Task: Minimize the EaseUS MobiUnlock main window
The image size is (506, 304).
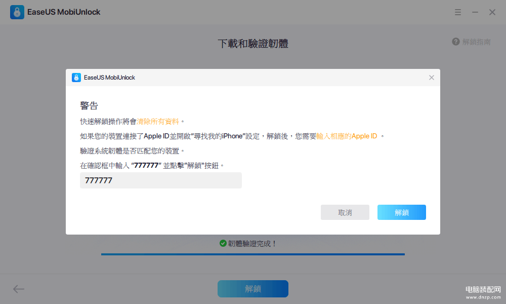Action: coord(475,12)
